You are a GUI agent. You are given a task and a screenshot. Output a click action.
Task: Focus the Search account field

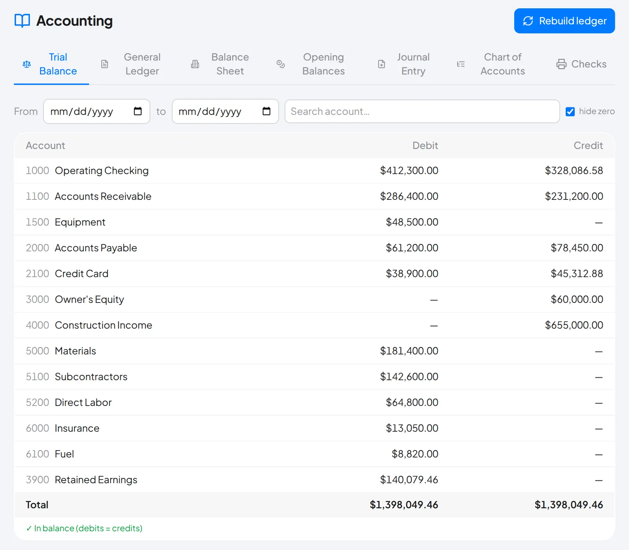click(422, 111)
